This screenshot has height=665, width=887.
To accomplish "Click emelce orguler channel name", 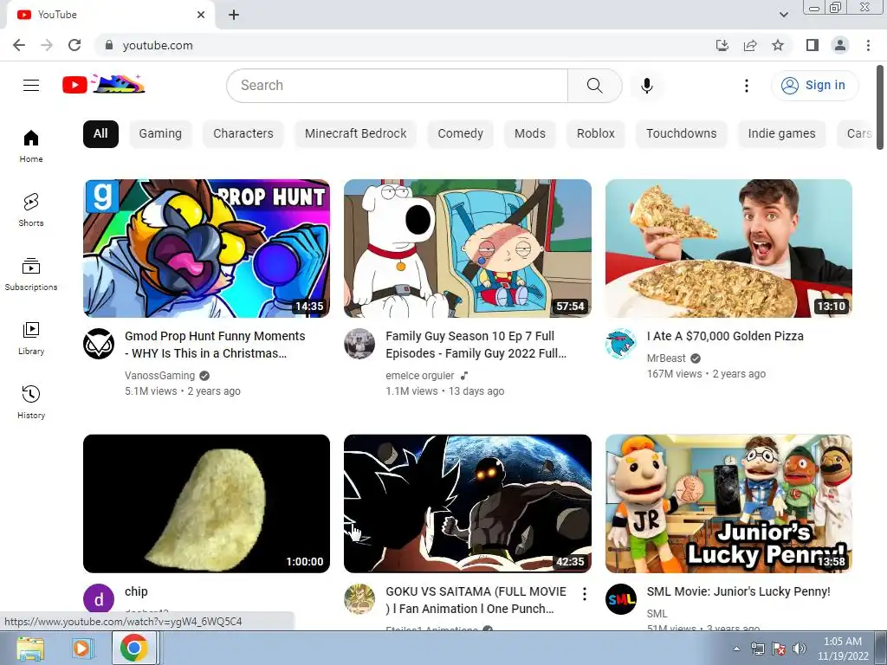I will point(420,376).
